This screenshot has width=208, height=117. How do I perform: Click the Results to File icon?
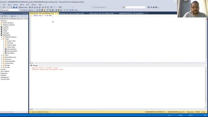(x=61, y=10)
